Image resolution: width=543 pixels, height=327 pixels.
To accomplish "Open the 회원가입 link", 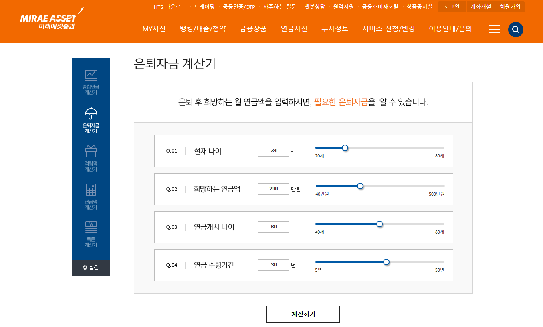I will [510, 7].
